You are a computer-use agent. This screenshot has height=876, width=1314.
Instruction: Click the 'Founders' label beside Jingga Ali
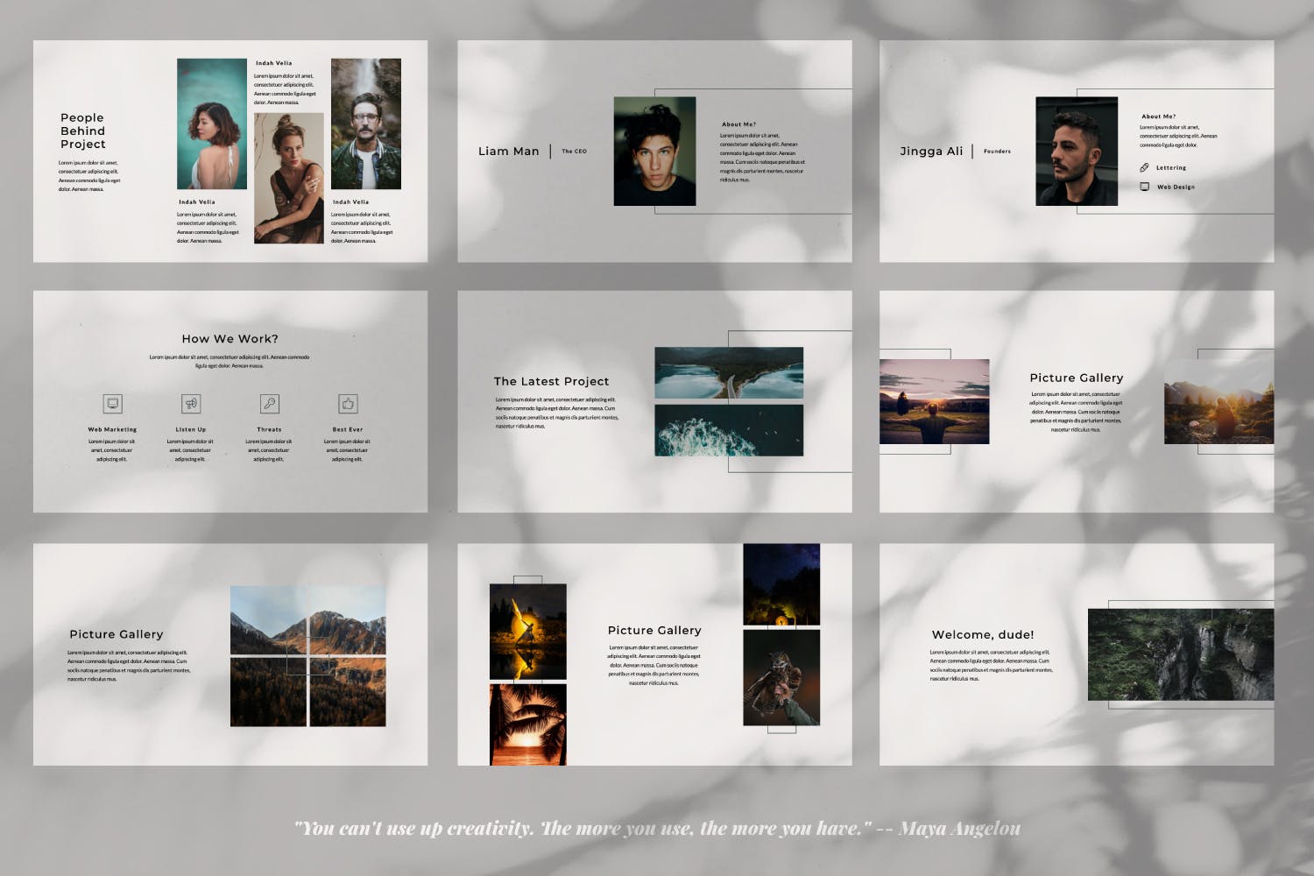tap(997, 152)
